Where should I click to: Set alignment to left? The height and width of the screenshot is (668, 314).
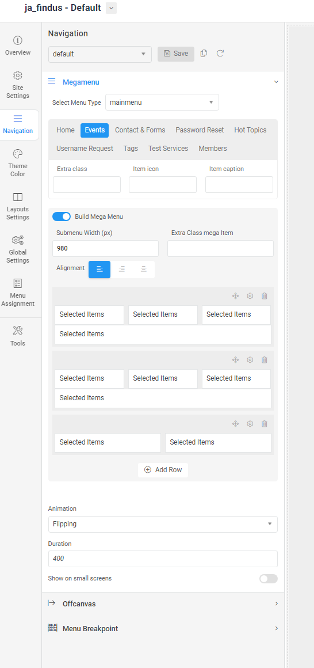pos(99,270)
